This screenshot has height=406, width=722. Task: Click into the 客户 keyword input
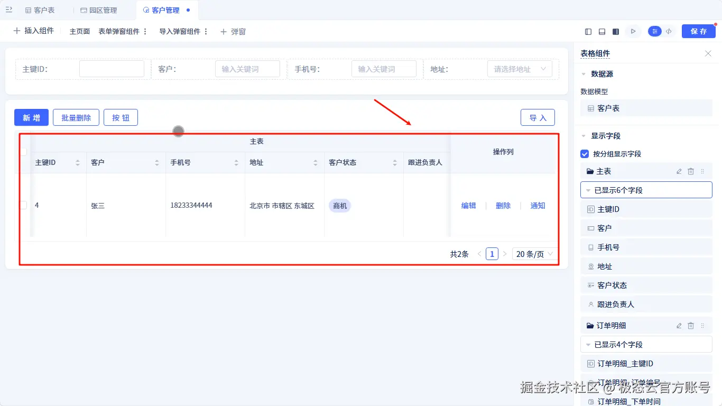[x=247, y=69]
